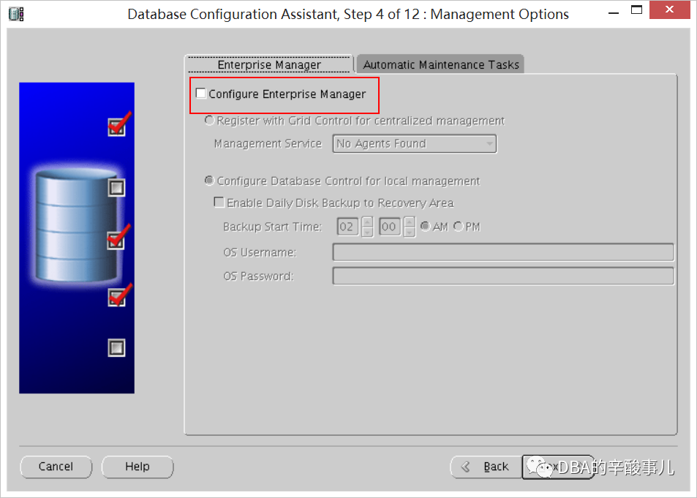This screenshot has height=498, width=697.
Task: Increase the backup start minutes
Action: (x=410, y=222)
